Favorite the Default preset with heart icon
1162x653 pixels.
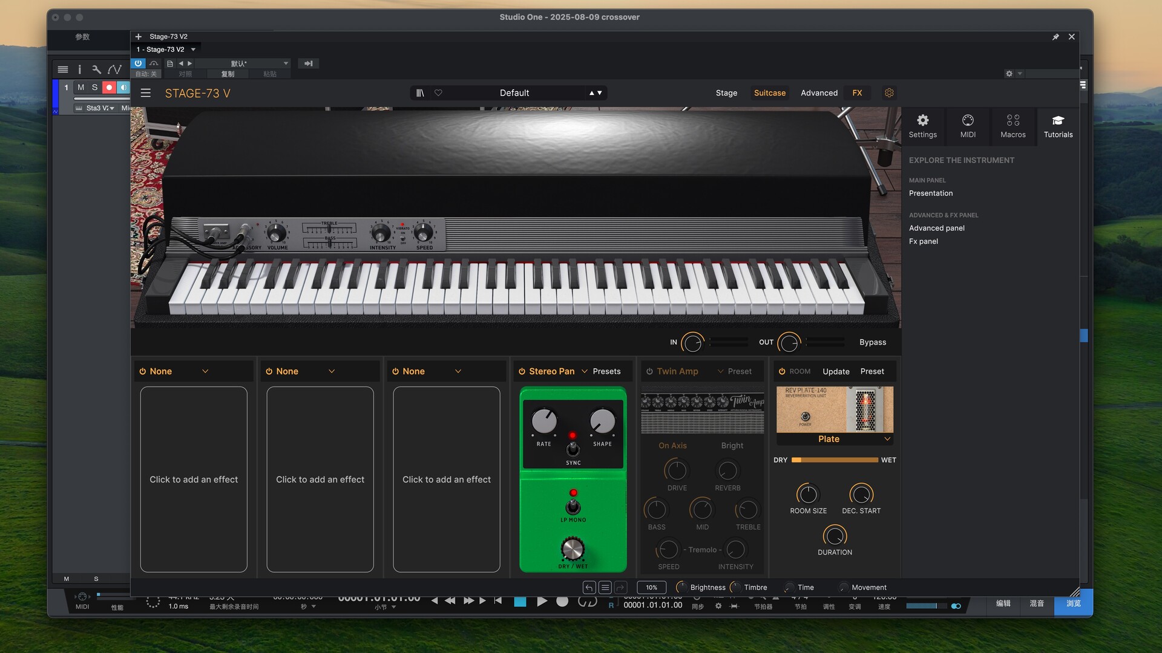point(438,93)
